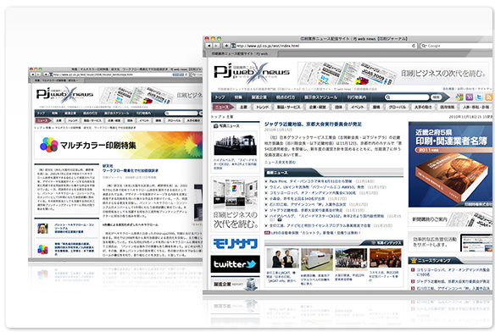Open the ジャグラ近畿地協 headline article link
This screenshot has height=332, width=495.
[313, 124]
